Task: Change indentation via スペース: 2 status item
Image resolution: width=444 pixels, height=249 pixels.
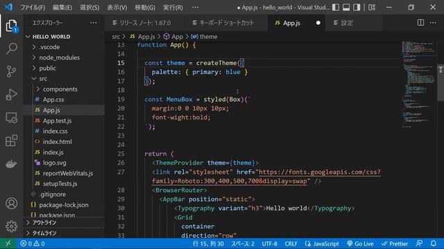Action: click(x=243, y=243)
